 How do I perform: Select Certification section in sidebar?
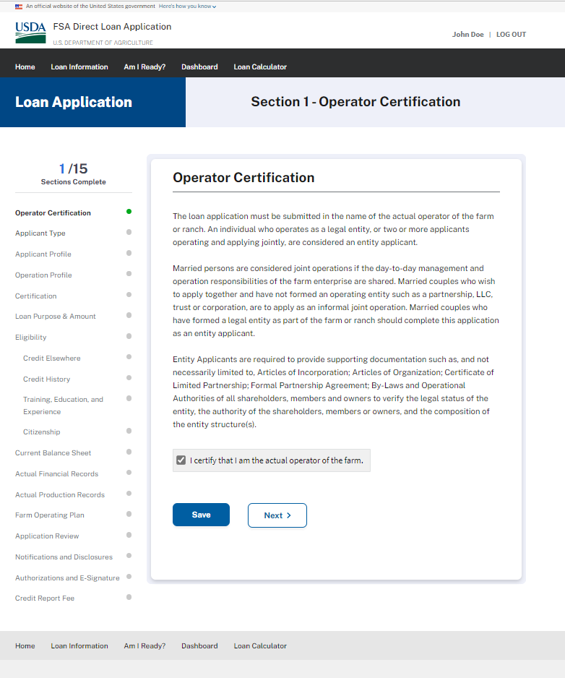tap(36, 296)
